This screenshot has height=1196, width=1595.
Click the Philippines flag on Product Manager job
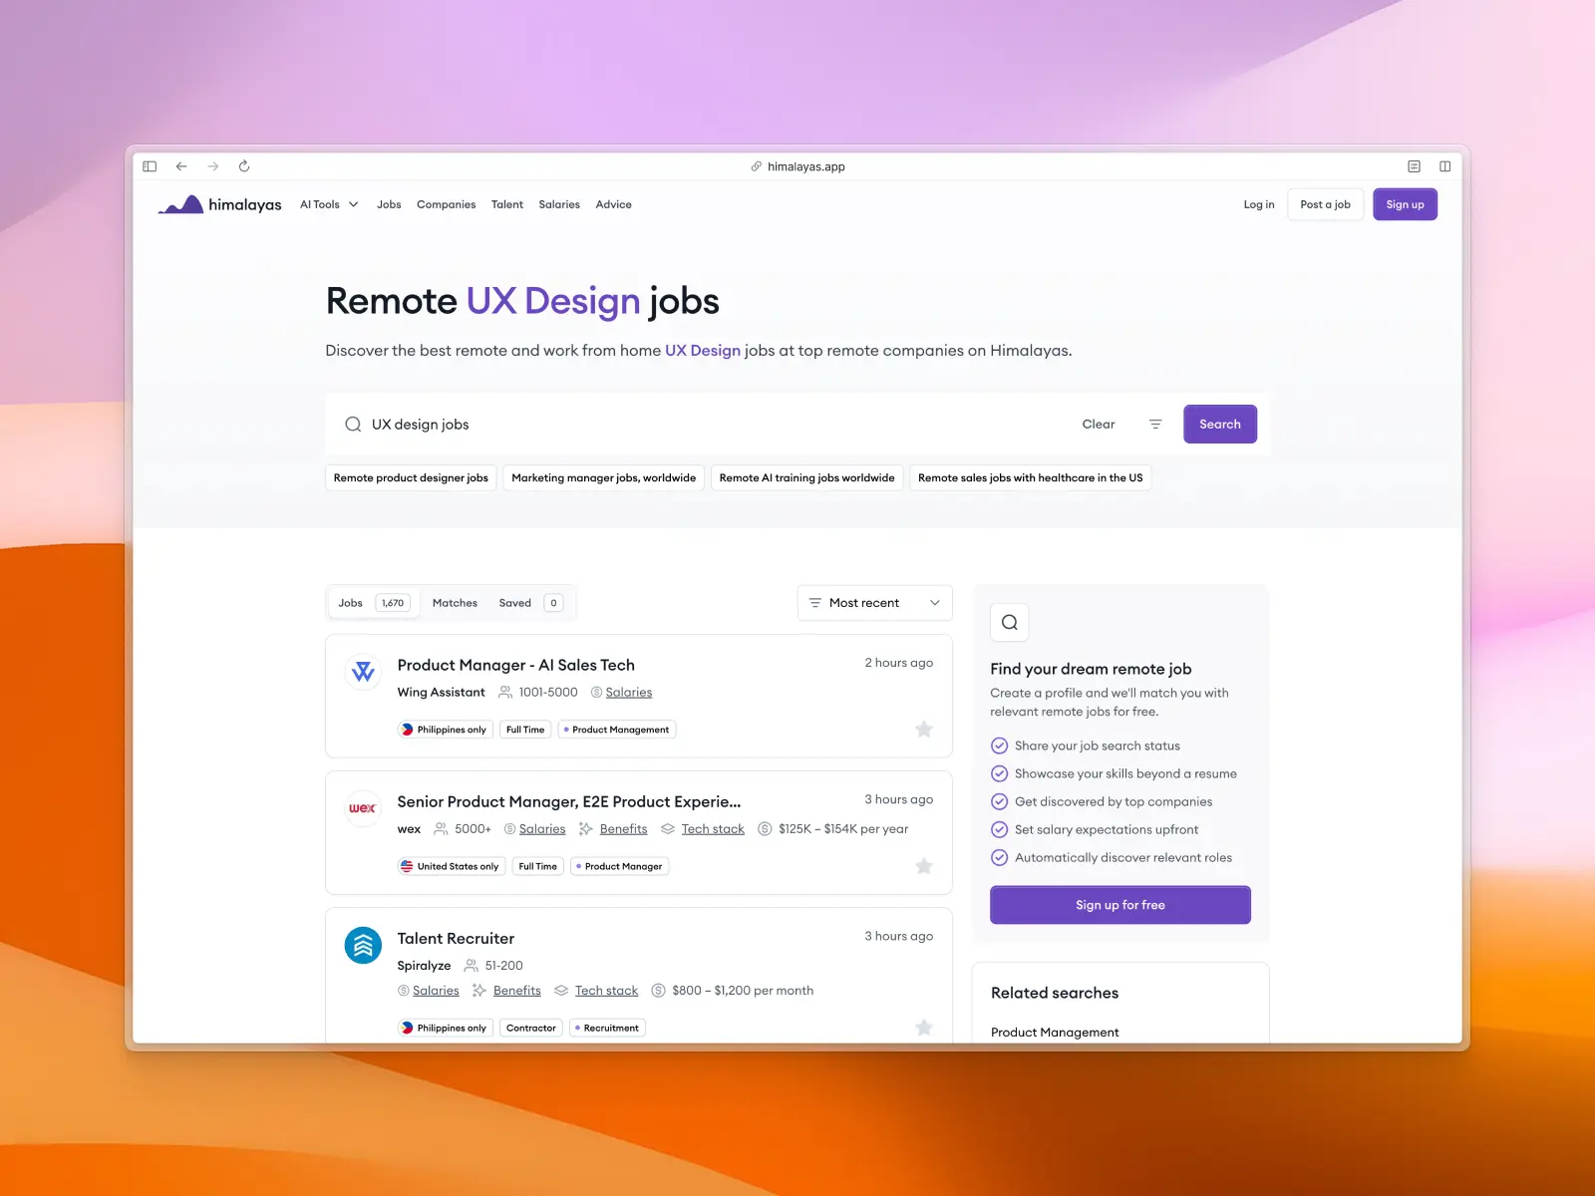(407, 730)
